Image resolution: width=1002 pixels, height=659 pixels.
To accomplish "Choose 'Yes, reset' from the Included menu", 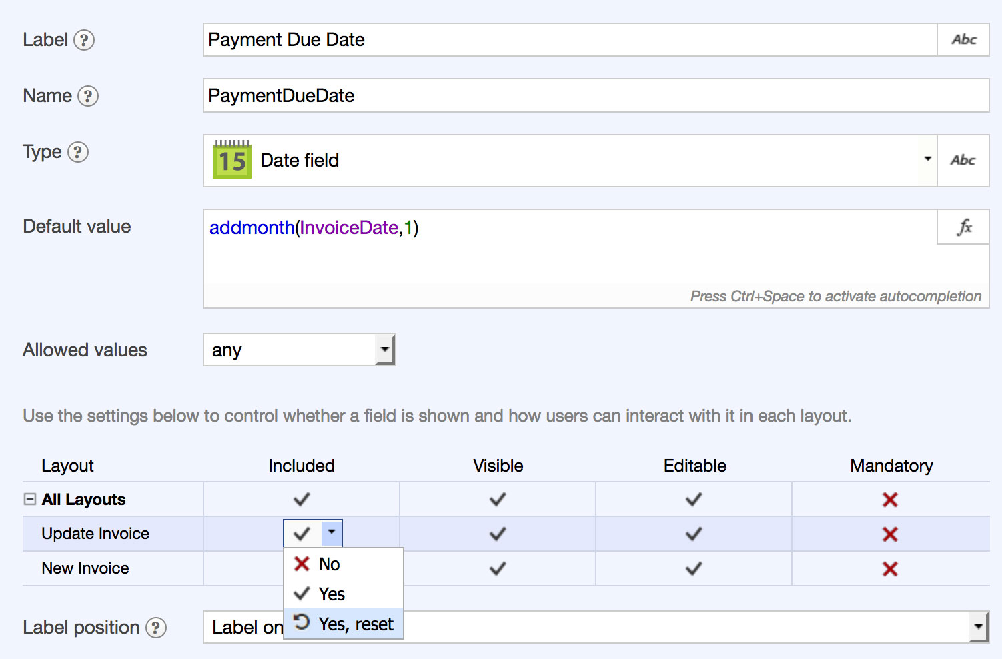I will click(x=355, y=624).
